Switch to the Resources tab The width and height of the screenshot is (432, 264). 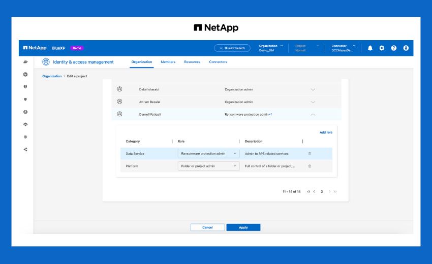point(192,62)
